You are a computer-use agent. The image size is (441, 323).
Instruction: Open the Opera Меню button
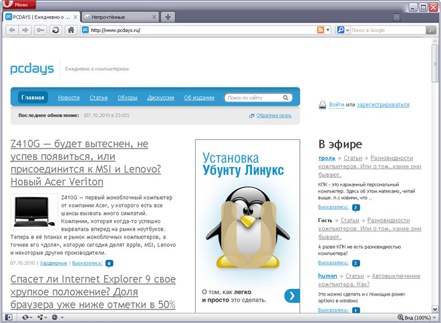19,5
